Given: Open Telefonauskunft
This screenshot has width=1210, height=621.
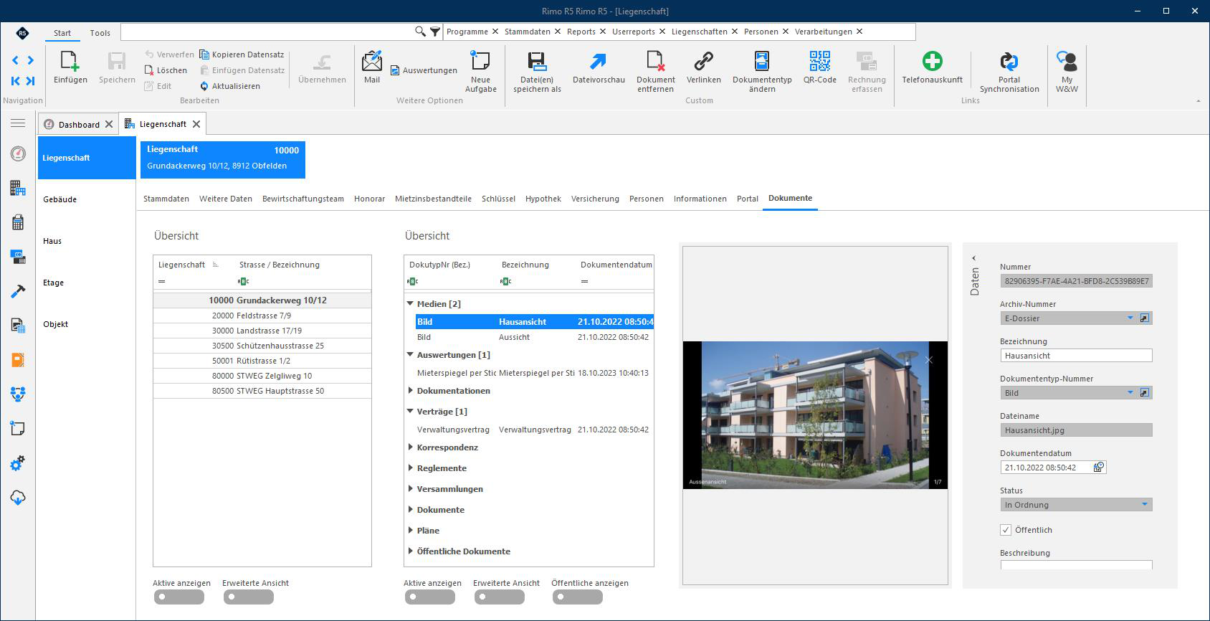Looking at the screenshot, I should point(932,68).
